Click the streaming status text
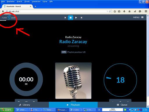Screen dimensions: 149x112 pos(73,46)
